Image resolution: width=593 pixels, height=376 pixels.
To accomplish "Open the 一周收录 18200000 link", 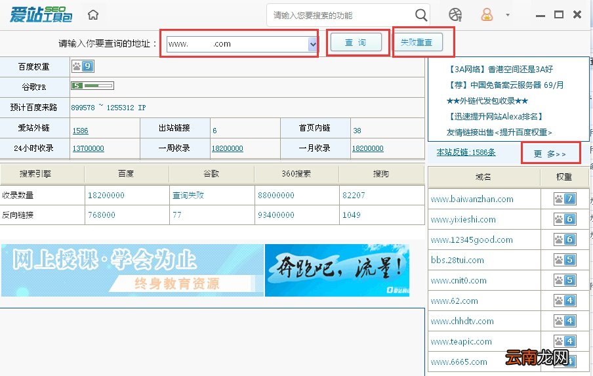I will pos(227,148).
